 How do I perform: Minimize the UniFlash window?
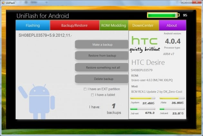184,2
